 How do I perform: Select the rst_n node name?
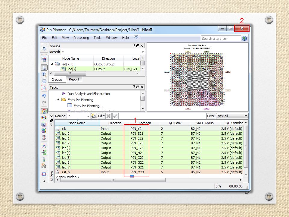tap(66, 172)
